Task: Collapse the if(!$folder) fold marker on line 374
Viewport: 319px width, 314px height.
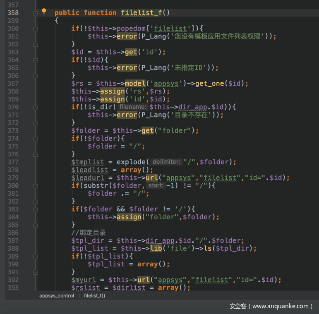Action: pos(36,139)
